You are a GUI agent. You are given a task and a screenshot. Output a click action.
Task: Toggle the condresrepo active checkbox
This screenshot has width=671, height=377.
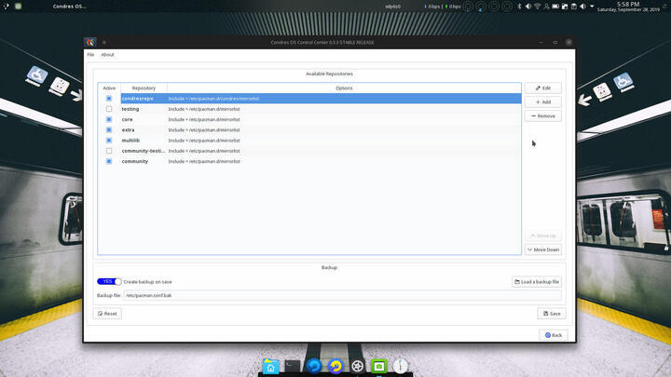point(109,99)
